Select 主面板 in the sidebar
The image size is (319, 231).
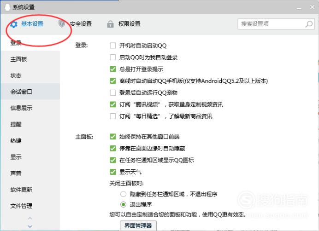click(x=30, y=59)
